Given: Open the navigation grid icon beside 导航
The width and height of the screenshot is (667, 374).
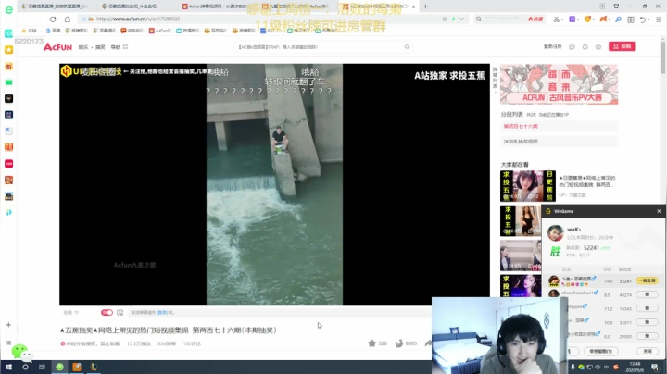Looking at the screenshot, I should pos(125,46).
